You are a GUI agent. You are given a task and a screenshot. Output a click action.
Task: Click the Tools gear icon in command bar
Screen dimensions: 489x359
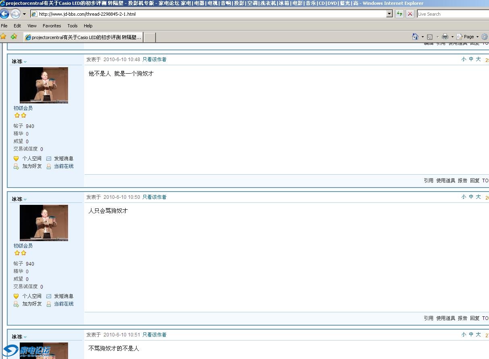click(485, 37)
